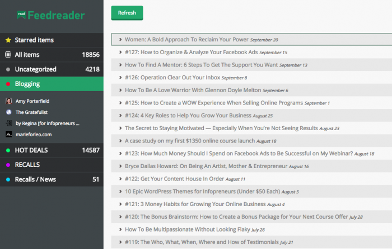Click the purple dot beside RECALLS
392x249 pixels.
[x=8, y=165]
